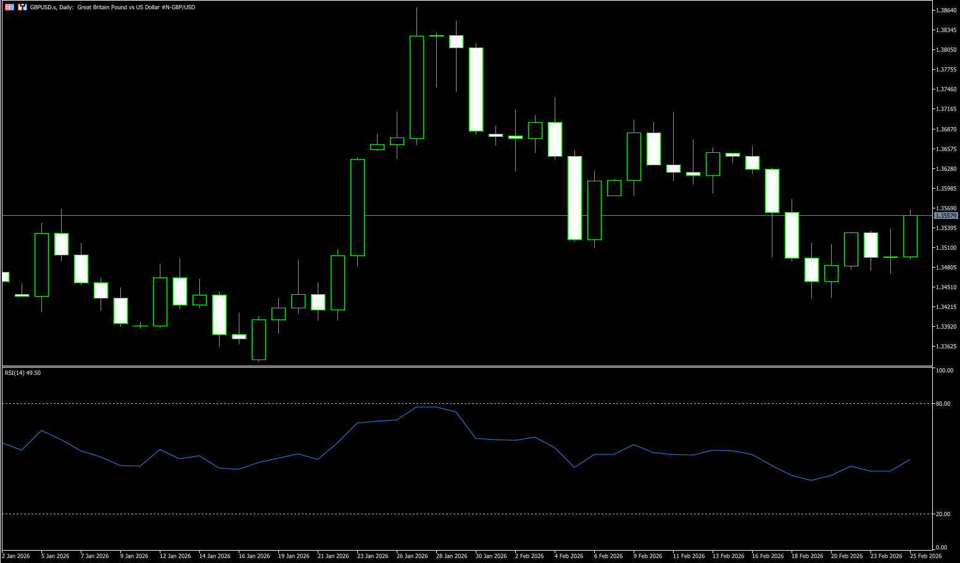Select the 26 Jan 2026 date marker
Viewport: 960px width, 563px height.
[x=413, y=556]
